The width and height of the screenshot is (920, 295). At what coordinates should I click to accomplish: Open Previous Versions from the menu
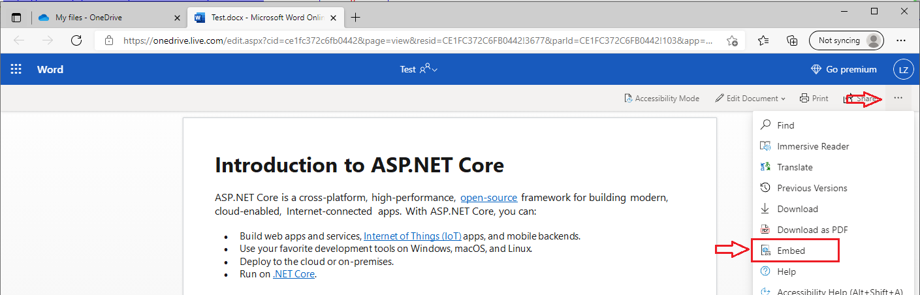coord(833,188)
